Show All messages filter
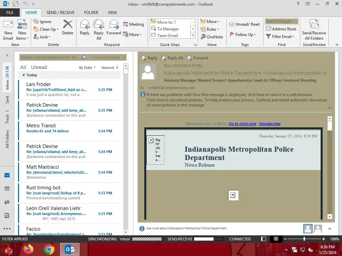The image size is (342, 256). pyautogui.click(x=23, y=67)
